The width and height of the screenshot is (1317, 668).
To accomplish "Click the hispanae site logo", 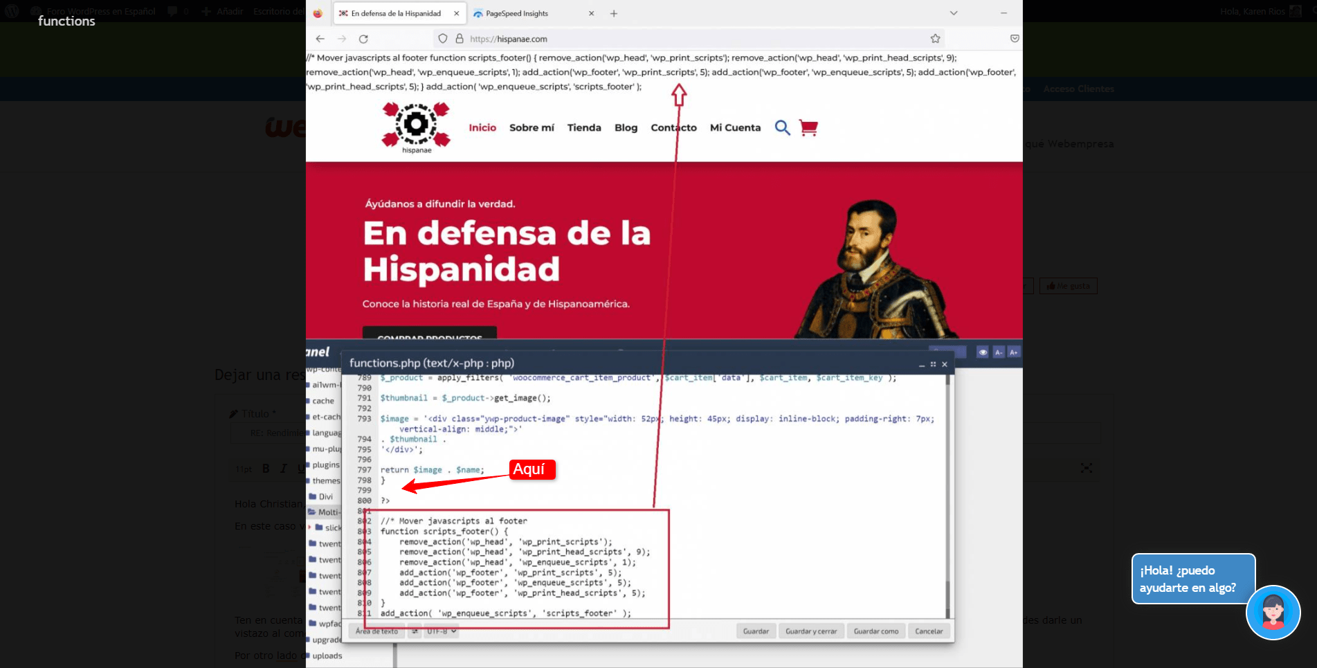I will pyautogui.click(x=416, y=127).
